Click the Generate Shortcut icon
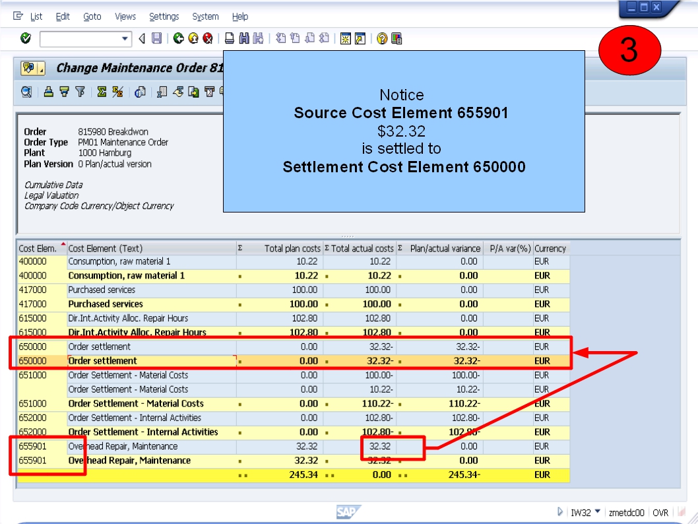The height and width of the screenshot is (524, 698). (x=360, y=39)
